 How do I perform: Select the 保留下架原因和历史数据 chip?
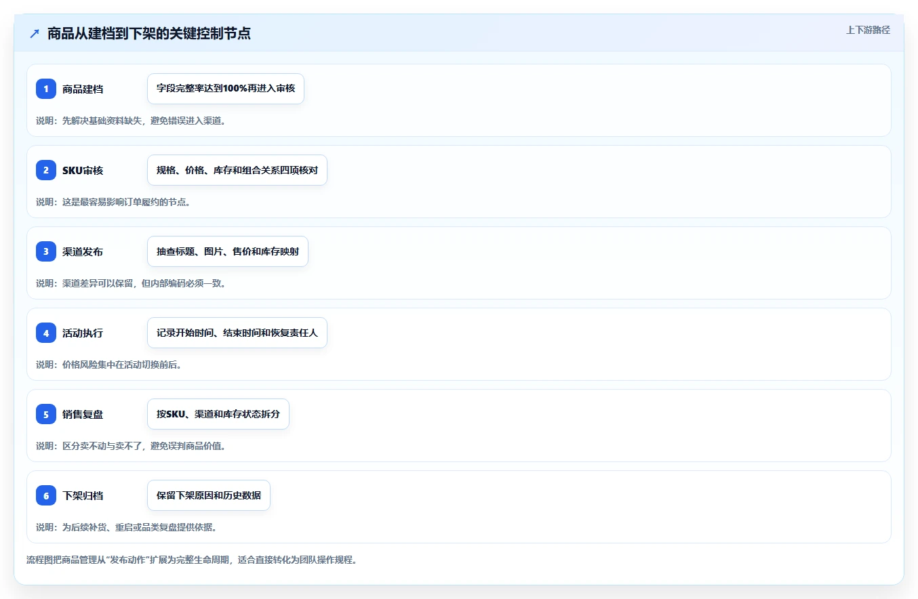pyautogui.click(x=209, y=495)
